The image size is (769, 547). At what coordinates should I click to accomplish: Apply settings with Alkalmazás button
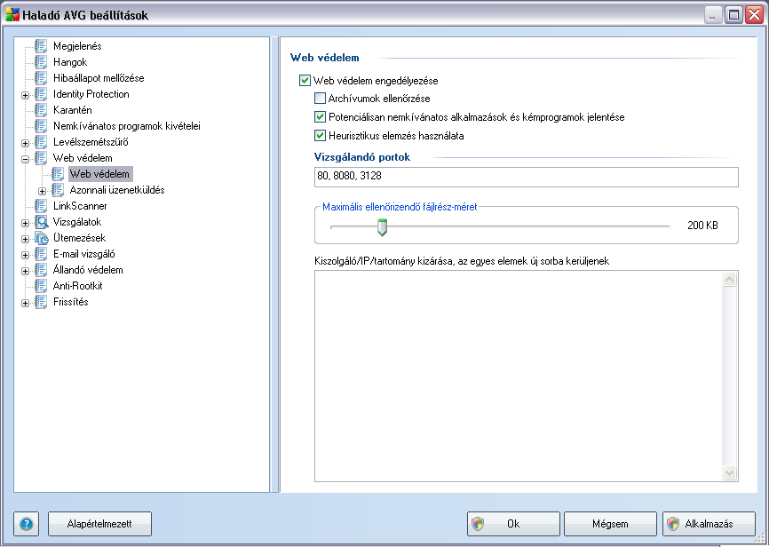tap(709, 524)
